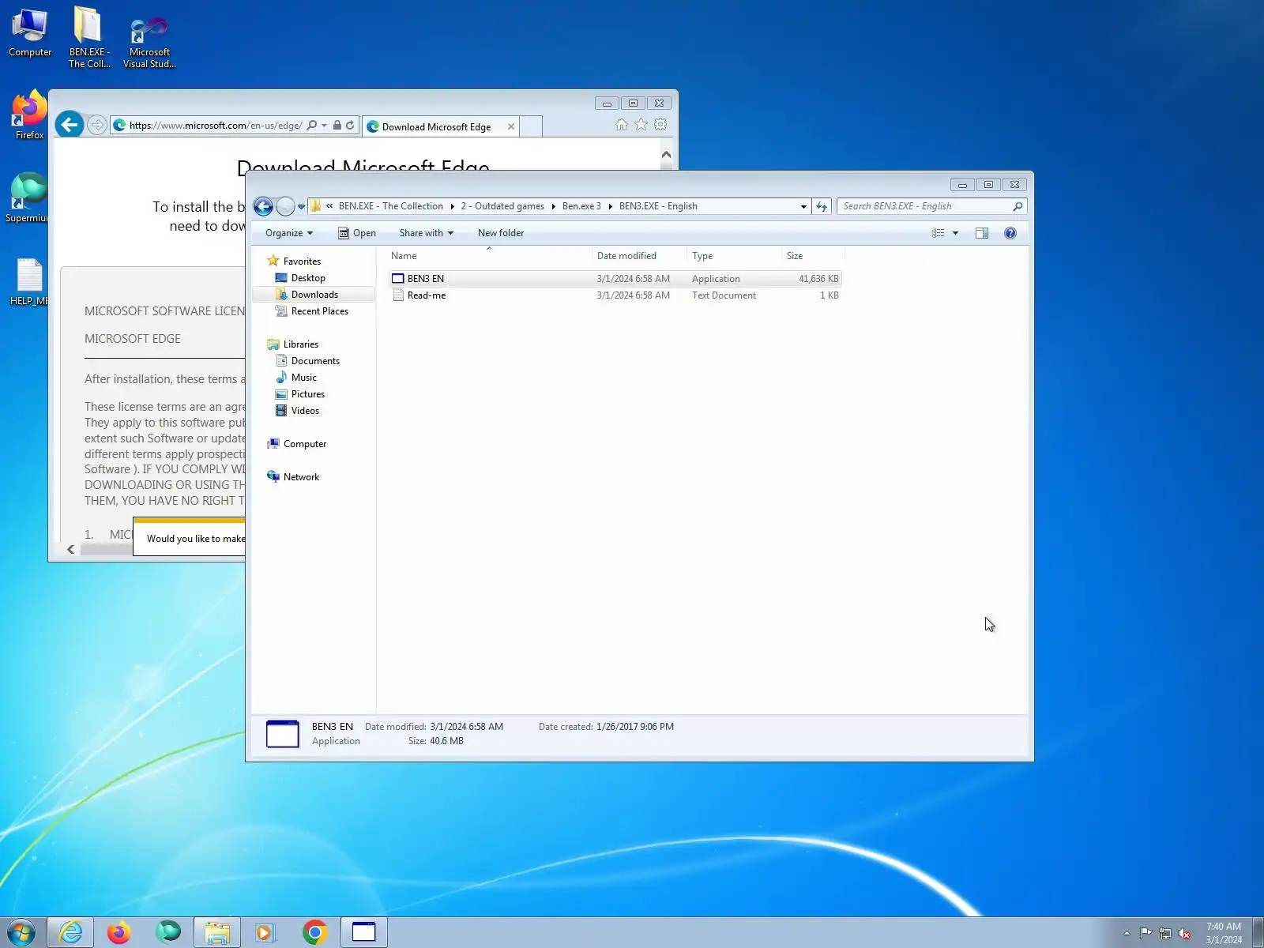The height and width of the screenshot is (948, 1264).
Task: Select Recent Places in navigation pane
Action: pos(319,311)
